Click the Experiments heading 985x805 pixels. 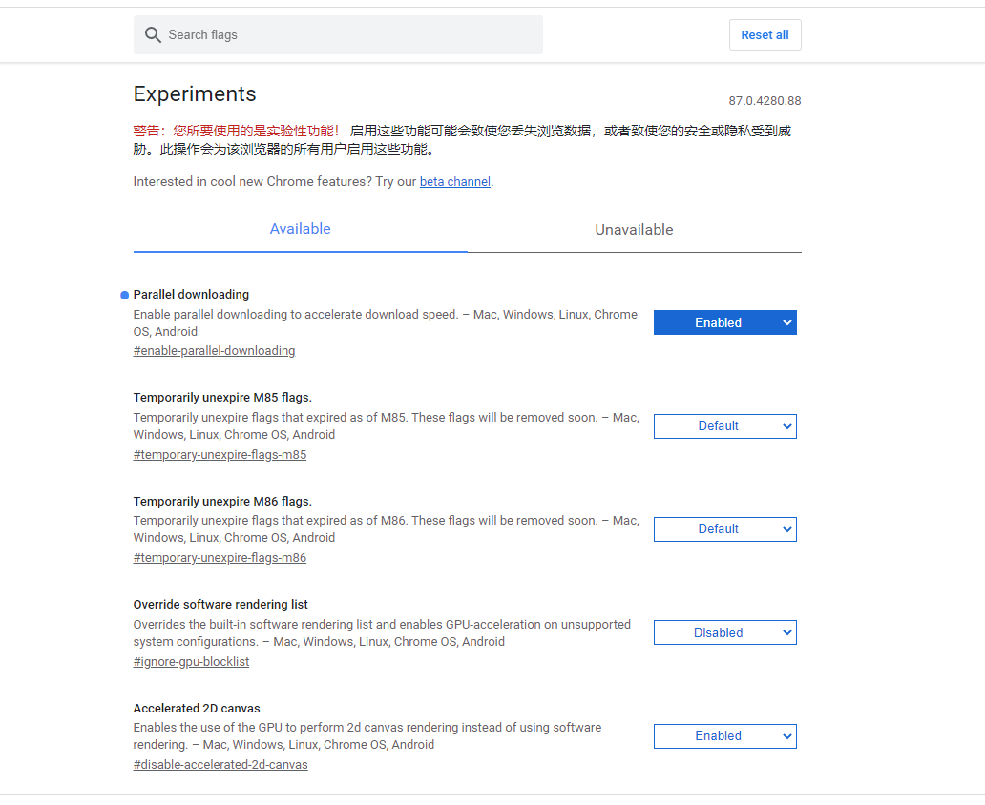click(x=195, y=94)
